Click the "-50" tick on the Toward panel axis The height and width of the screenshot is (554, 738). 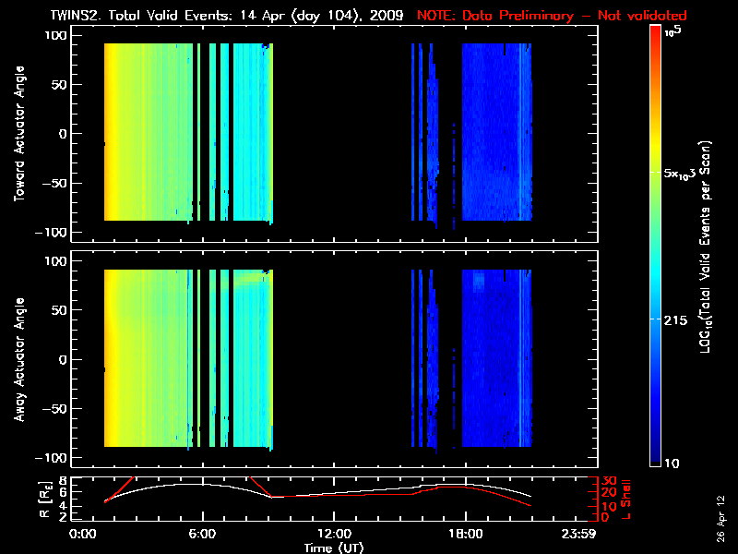[x=55, y=183]
